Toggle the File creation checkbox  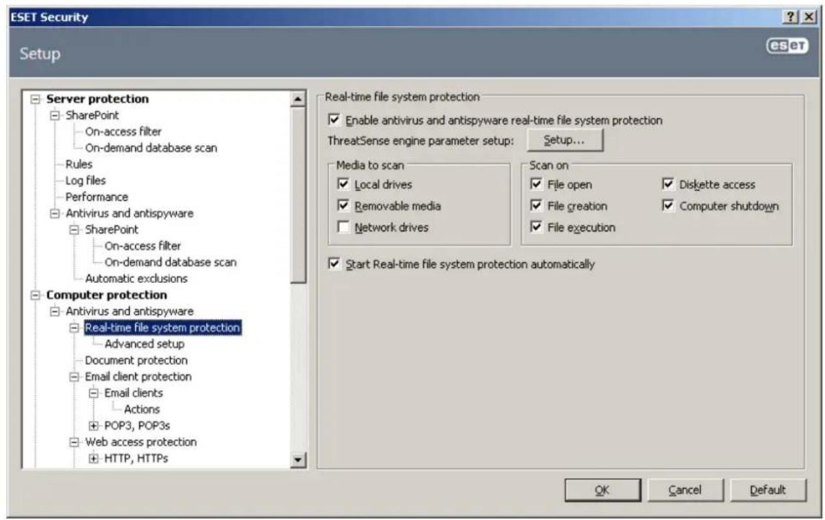coord(536,206)
